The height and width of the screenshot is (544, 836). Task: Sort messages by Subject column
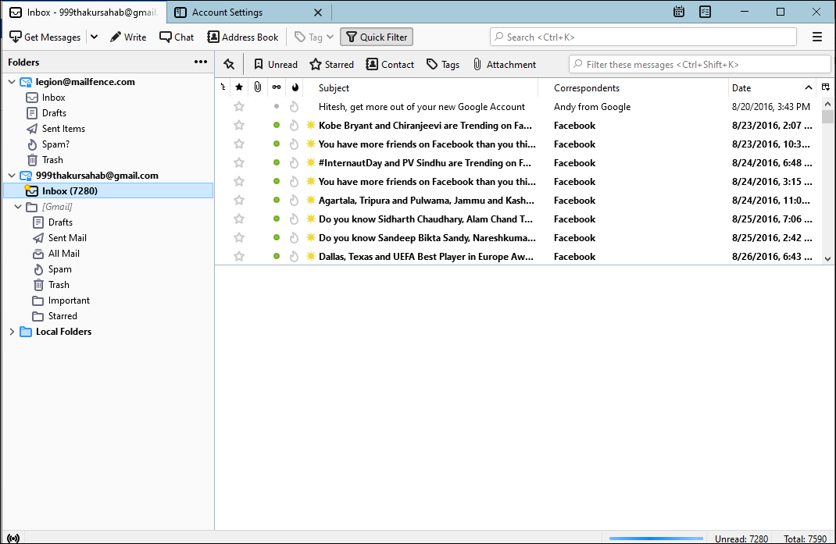(x=420, y=88)
